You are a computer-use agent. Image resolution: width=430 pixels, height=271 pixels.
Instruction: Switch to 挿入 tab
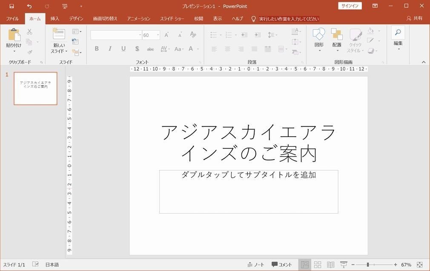(x=55, y=19)
